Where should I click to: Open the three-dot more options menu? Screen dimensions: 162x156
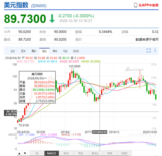click(155, 50)
